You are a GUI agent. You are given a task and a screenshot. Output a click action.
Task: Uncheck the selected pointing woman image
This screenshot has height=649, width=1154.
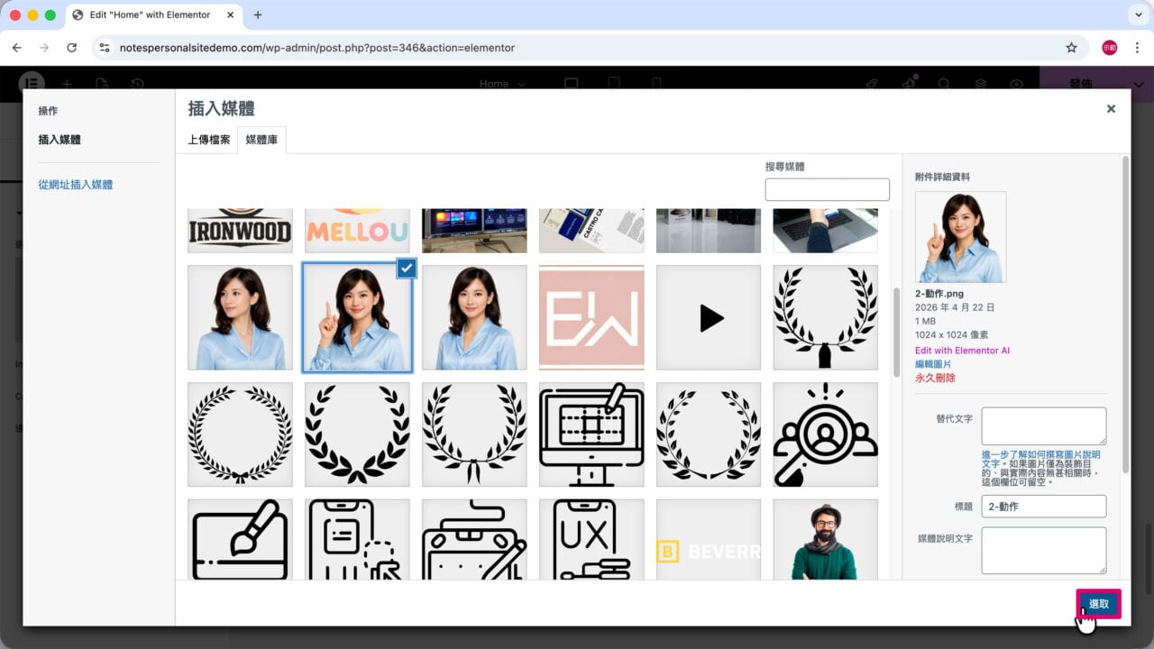coord(407,267)
